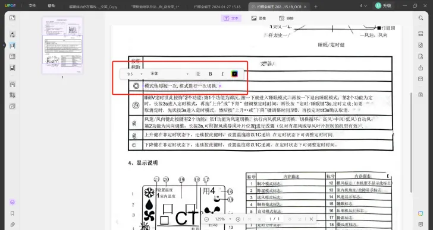Open the OCR scanner icon on right sidebar
Image resolution: width=433 pixels, height=230 pixels.
(x=421, y=34)
